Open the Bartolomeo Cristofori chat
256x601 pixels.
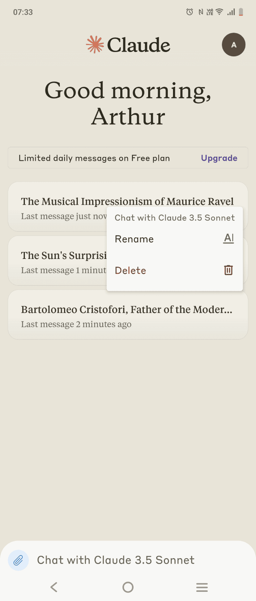(x=127, y=315)
